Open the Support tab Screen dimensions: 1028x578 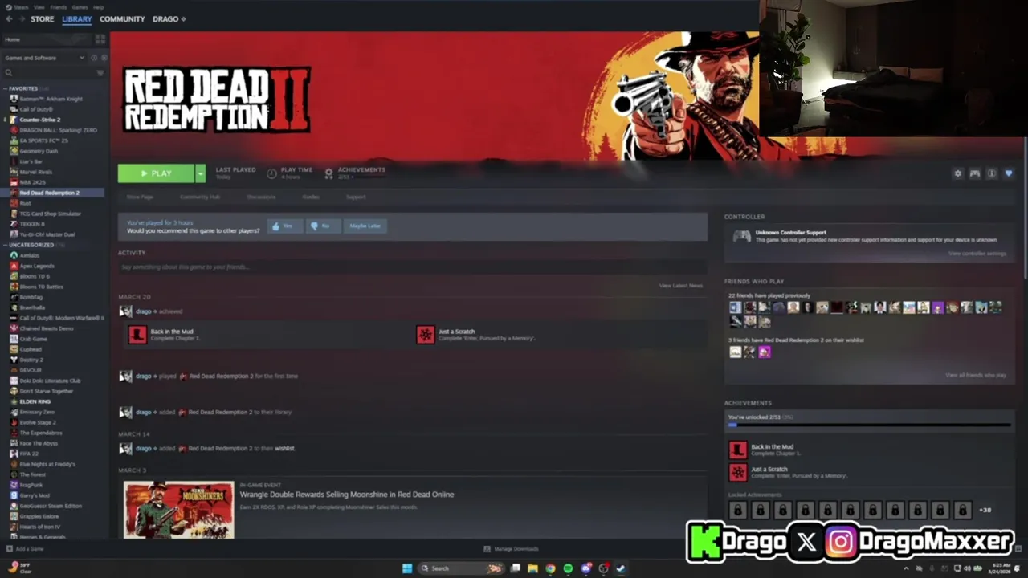tap(356, 197)
